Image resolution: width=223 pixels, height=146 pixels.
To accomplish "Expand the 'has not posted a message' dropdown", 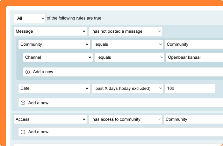I will point(125,31).
